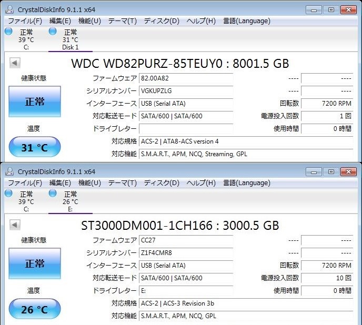Click the previous-disk arrow in the top window
The height and width of the screenshot is (325, 362).
coord(15,63)
